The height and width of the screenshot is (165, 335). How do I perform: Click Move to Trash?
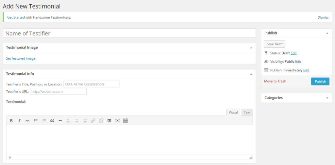(275, 81)
